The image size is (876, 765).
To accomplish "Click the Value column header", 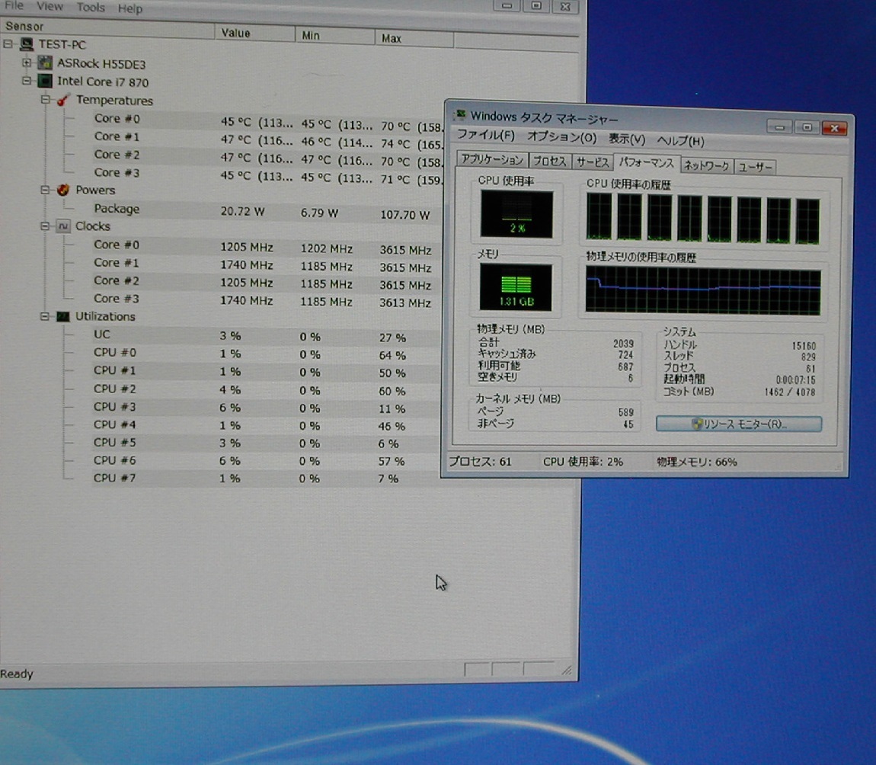I will (x=254, y=33).
